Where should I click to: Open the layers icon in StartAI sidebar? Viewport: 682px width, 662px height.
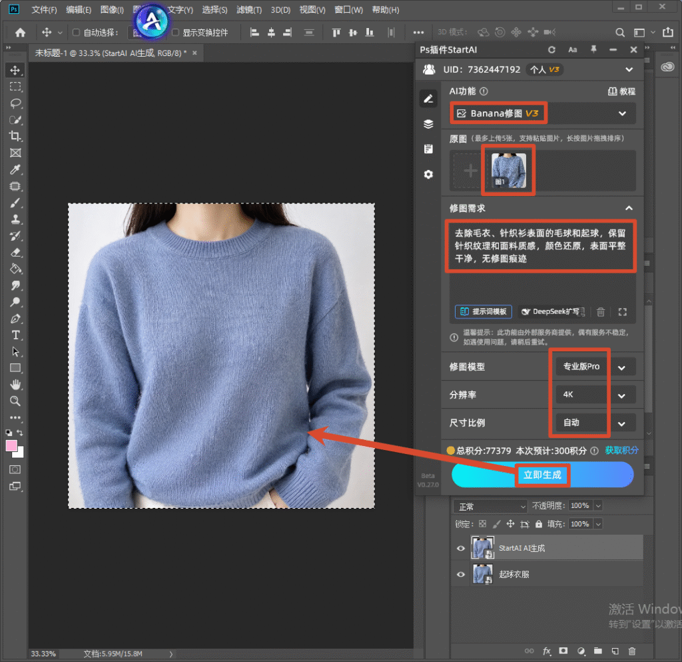coord(428,124)
